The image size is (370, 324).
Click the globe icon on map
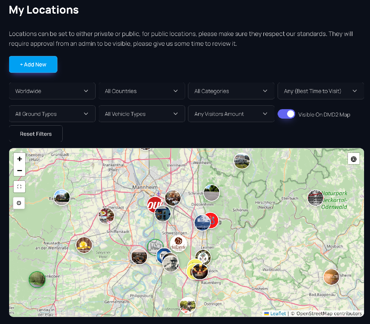coord(354,159)
